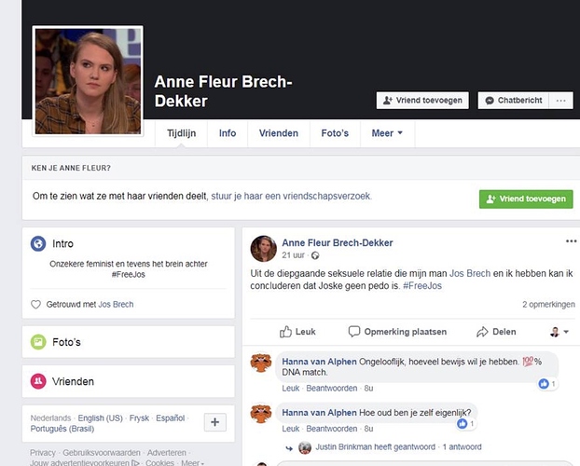Switch language to Frysk
Viewport: 580px width, 466px height.
click(139, 418)
